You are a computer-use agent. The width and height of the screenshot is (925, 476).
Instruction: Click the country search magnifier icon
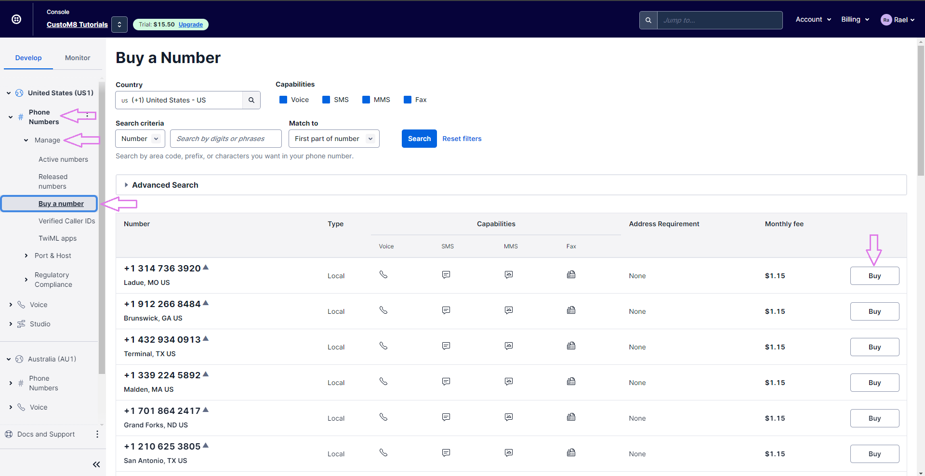(251, 100)
